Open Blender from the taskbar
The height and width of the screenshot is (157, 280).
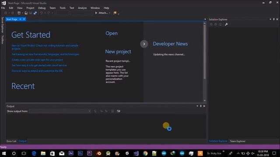tap(99, 153)
